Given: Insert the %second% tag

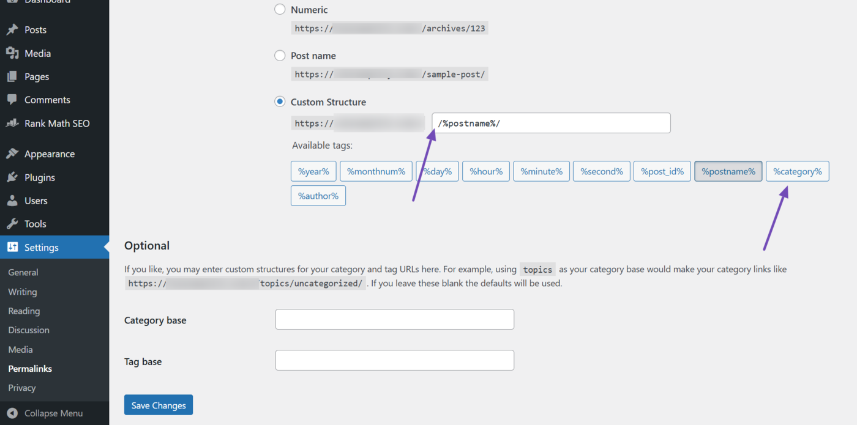Looking at the screenshot, I should point(601,171).
